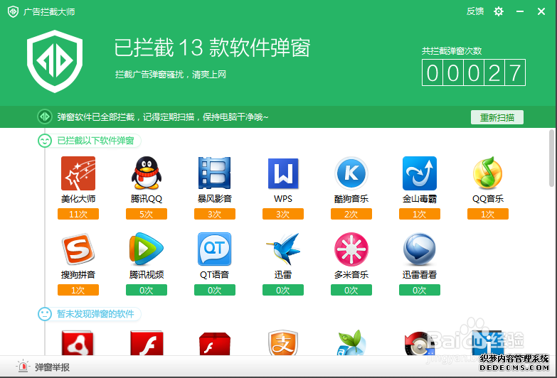Screen dimensions: 557x378
Task: Select the red Flash box icon
Action: click(215, 343)
